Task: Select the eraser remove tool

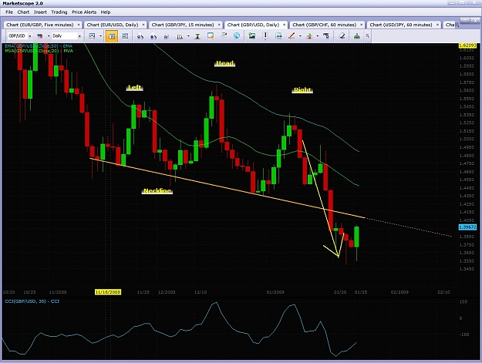Action: [x=342, y=36]
